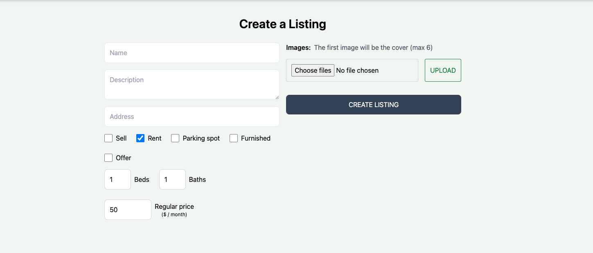This screenshot has height=253, width=593.
Task: Check the Furnished checkbox
Action: coord(234,138)
